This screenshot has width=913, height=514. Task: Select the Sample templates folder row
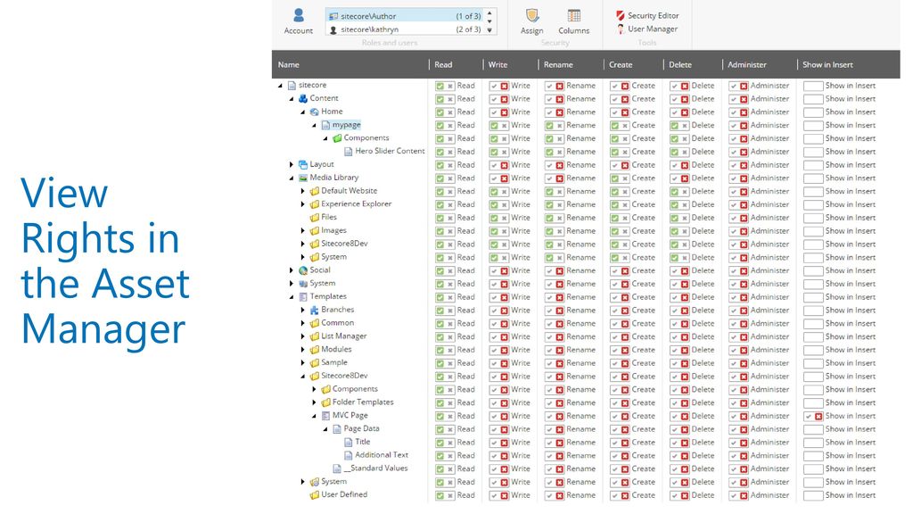[x=334, y=362]
